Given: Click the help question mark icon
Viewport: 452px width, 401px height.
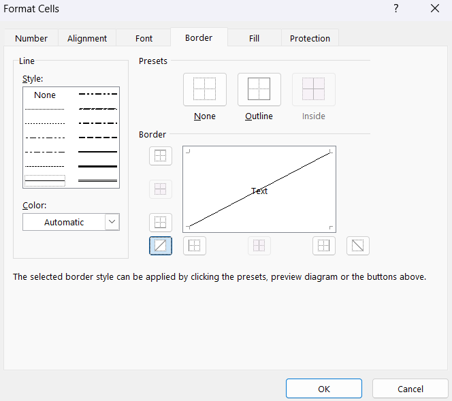Looking at the screenshot, I should tap(395, 9).
